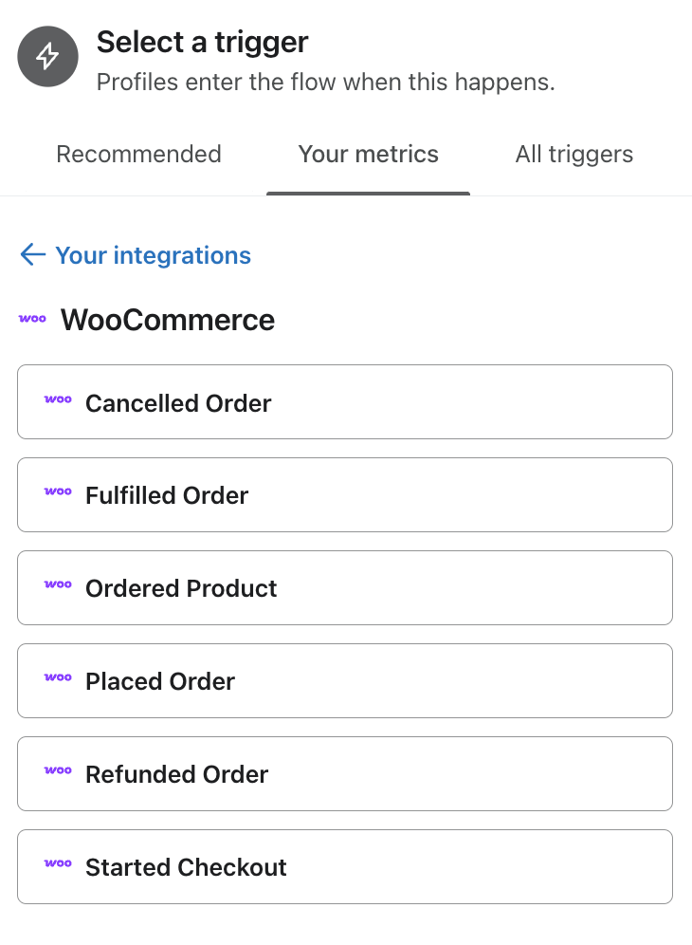
Task: Click the WooCommerce logo next to heading
Action: [33, 320]
